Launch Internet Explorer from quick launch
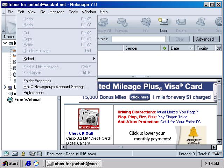Viewport: 224px width, 168px height. coord(28,163)
